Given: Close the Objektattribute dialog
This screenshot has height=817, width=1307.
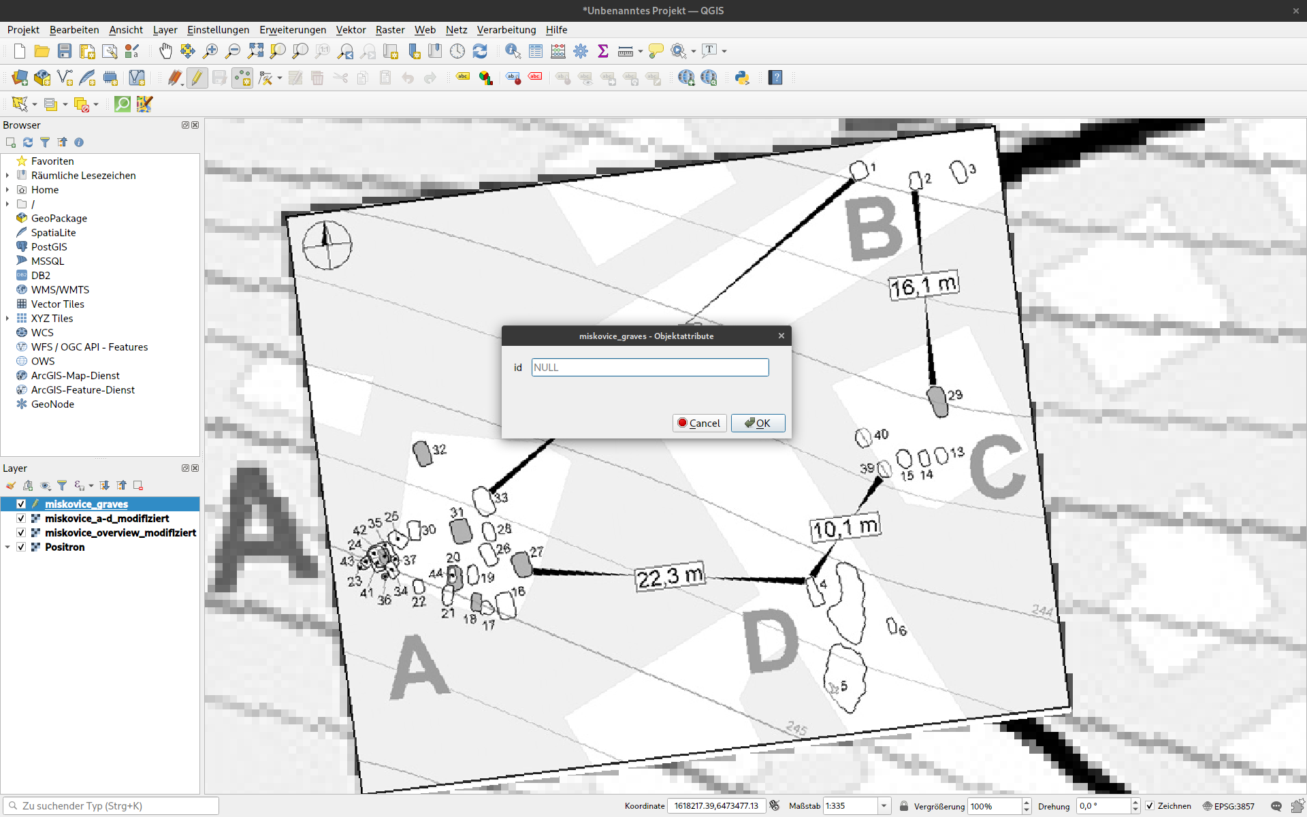Looking at the screenshot, I should (781, 336).
